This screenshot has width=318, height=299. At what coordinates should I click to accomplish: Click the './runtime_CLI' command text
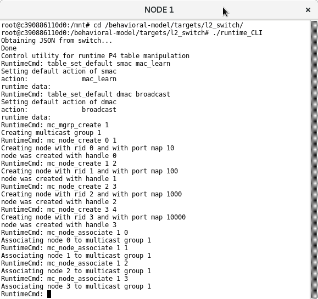(237, 33)
